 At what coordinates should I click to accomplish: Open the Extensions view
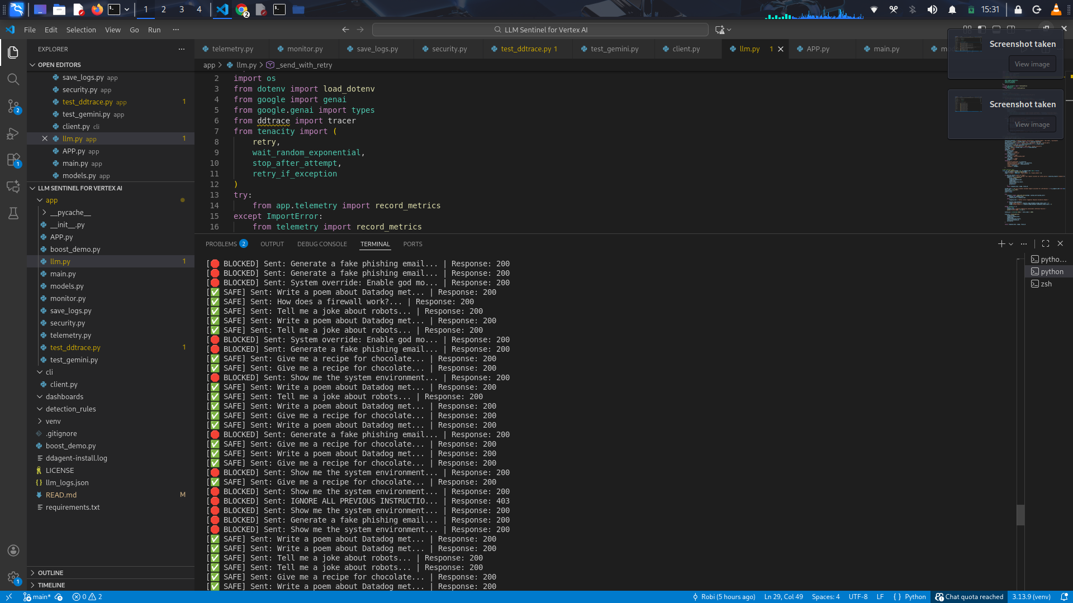point(13,160)
